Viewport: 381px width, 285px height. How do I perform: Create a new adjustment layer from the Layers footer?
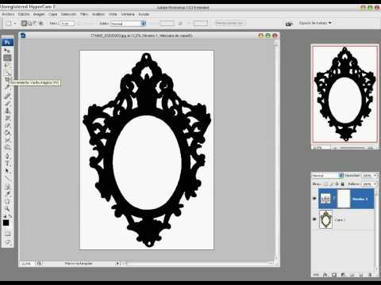pos(343,275)
